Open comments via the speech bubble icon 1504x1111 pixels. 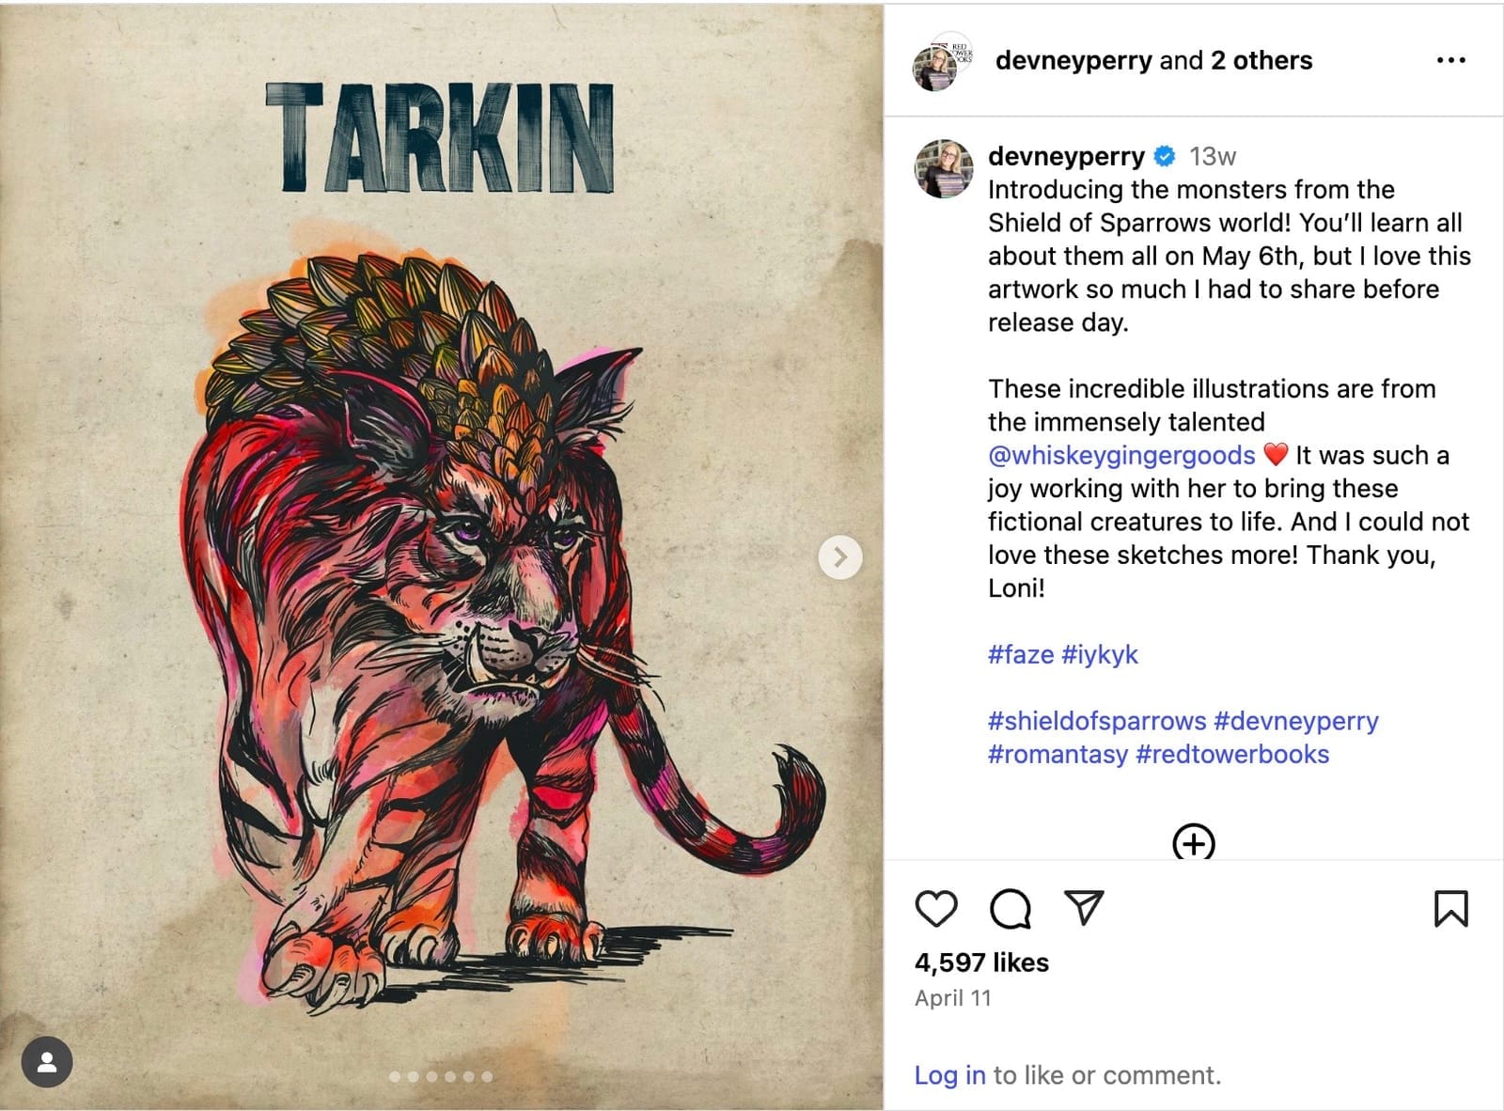(x=1010, y=908)
